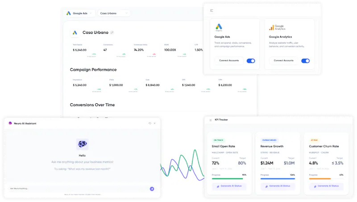Image resolution: width=357 pixels, height=202 pixels.
Task: Toggle the Google Ads integration switch
Action: click(x=251, y=61)
